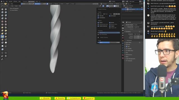Image resolution: width=179 pixels, height=100 pixels.
Task: Open the Modifiers wrench properties tab
Action: pos(123,43)
